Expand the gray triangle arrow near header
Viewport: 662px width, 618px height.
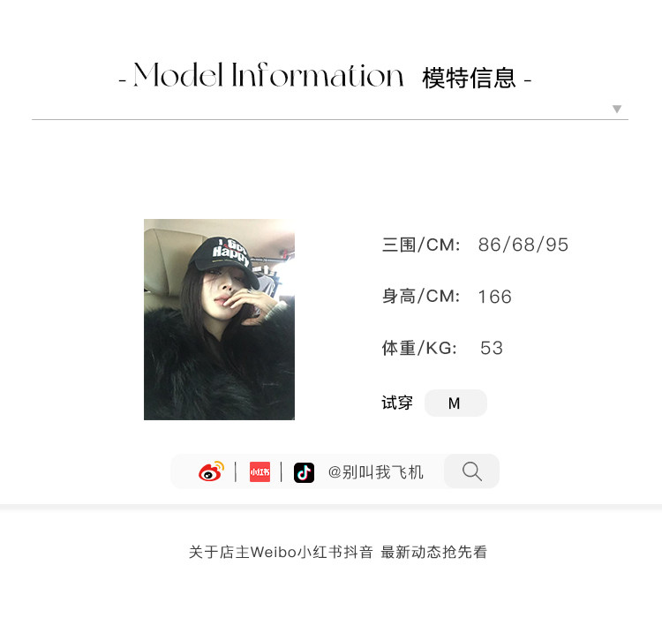(617, 109)
